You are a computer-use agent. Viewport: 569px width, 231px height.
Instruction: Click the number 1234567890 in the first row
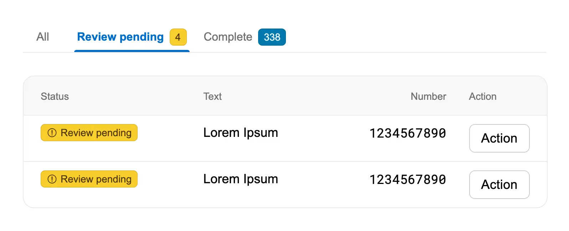tap(407, 133)
